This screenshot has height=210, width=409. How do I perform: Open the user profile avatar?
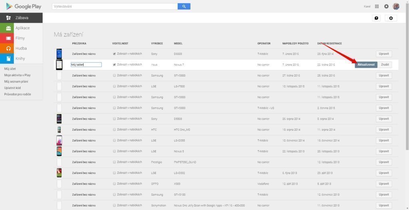396,6
